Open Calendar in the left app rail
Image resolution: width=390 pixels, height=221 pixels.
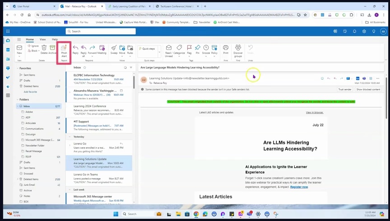[x=8, y=50]
